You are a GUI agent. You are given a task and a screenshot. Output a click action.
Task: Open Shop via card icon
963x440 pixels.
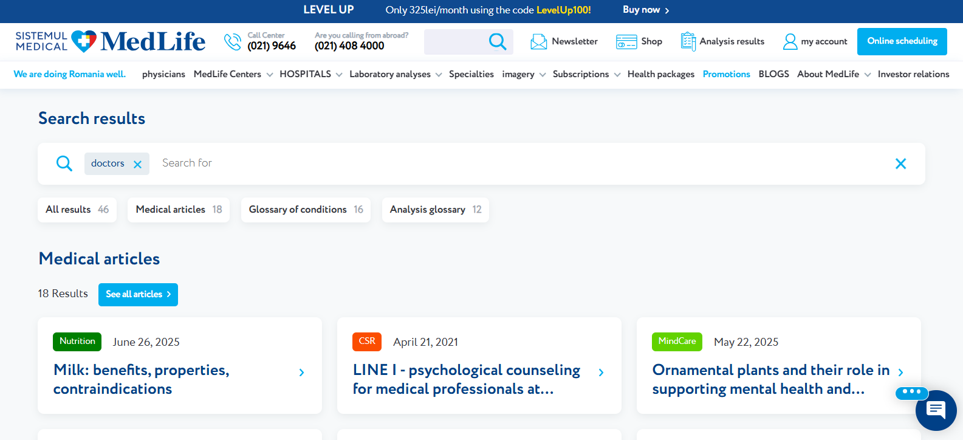point(626,41)
